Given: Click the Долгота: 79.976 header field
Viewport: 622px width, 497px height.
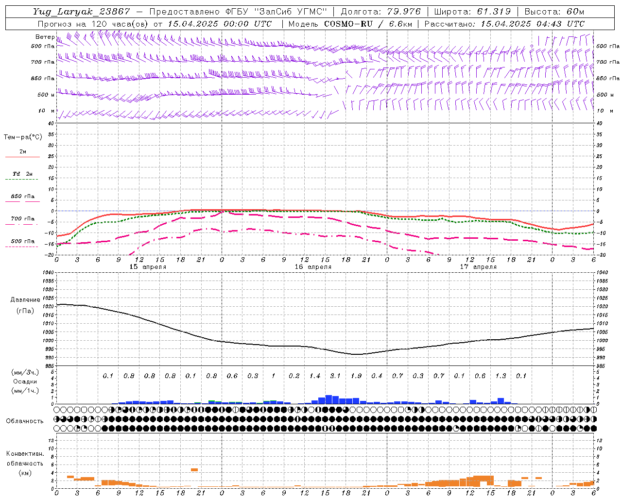Looking at the screenshot, I should tap(380, 12).
